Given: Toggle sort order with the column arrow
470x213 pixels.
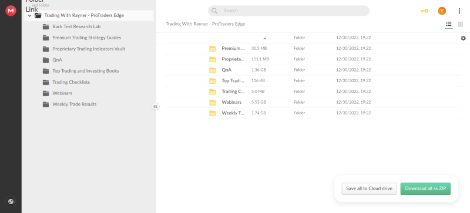Looking at the screenshot, I should 265,38.
